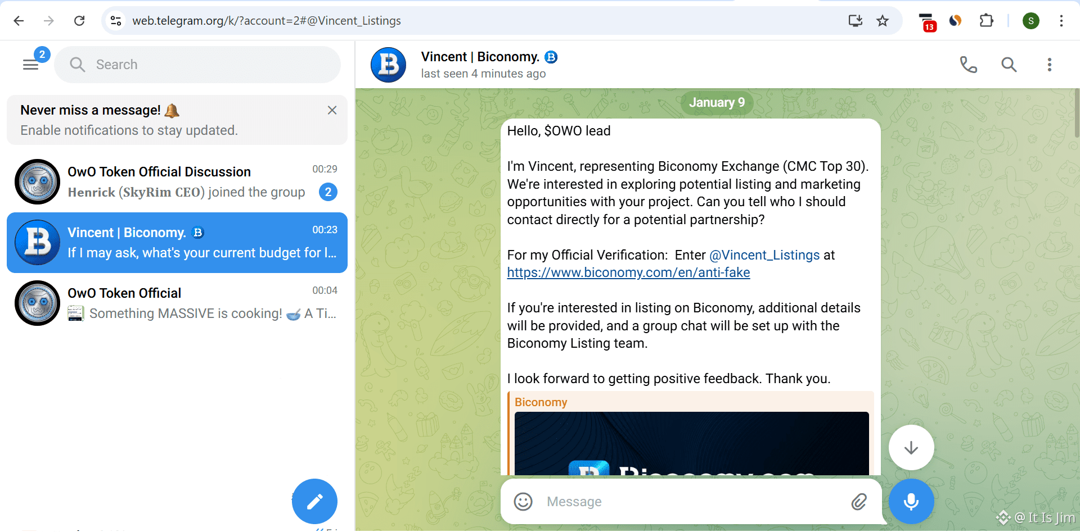Open the Biconomy link preview image
Screen dimensions: 1080x532
point(691,444)
